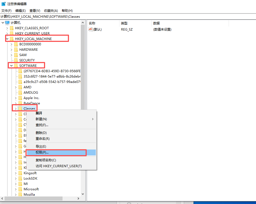Click the Kingsoft key folder icon
Viewport: 256px width, 204px height.
tap(21, 173)
